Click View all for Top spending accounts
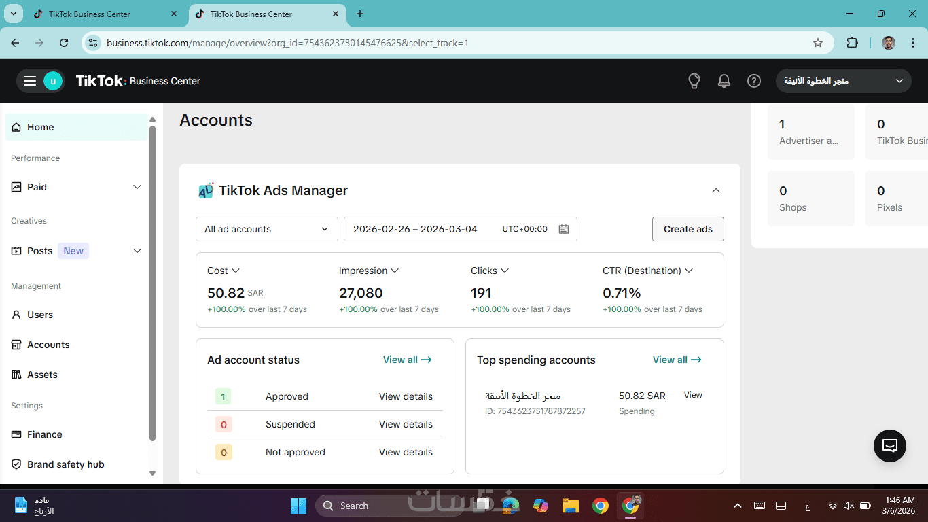The width and height of the screenshot is (928, 522). pyautogui.click(x=677, y=360)
